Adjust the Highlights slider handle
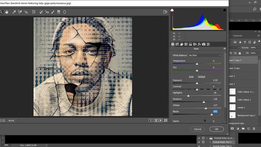 click(188, 96)
